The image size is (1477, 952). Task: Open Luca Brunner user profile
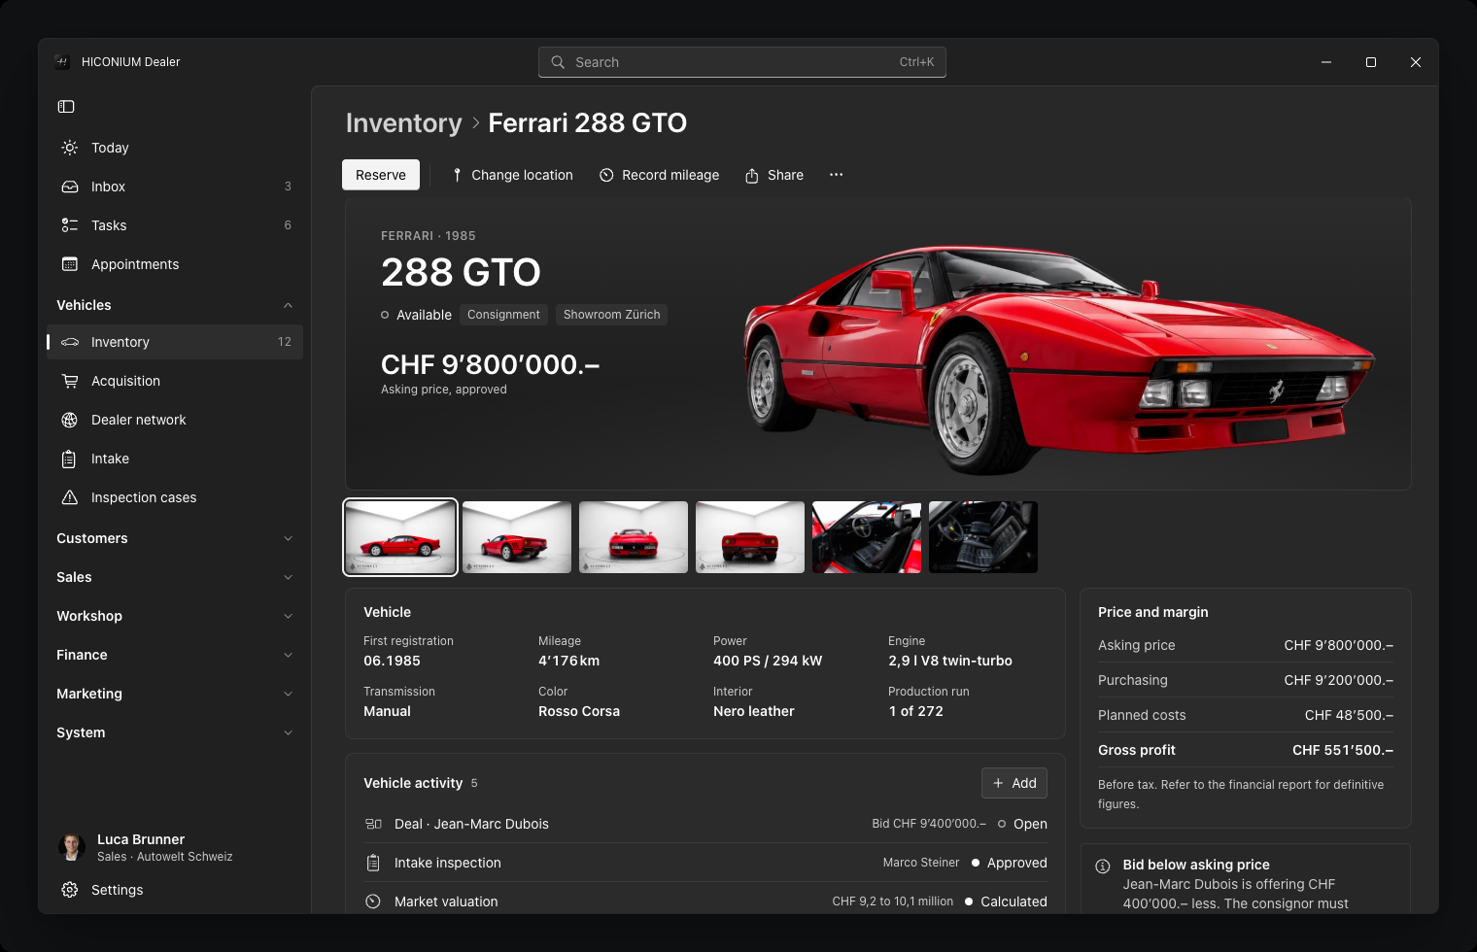click(175, 847)
